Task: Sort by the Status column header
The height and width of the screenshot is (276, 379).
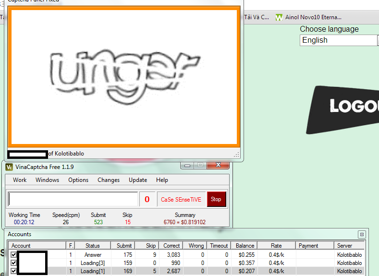Action: [x=93, y=246]
